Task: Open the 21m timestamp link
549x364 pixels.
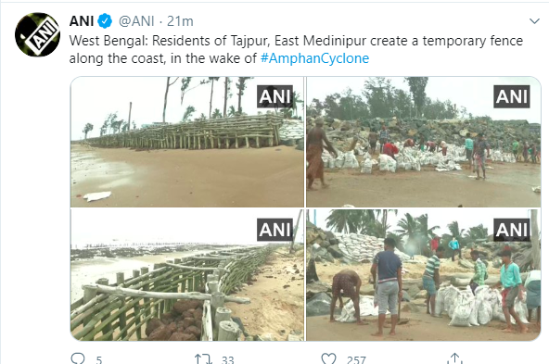Action: click(180, 21)
